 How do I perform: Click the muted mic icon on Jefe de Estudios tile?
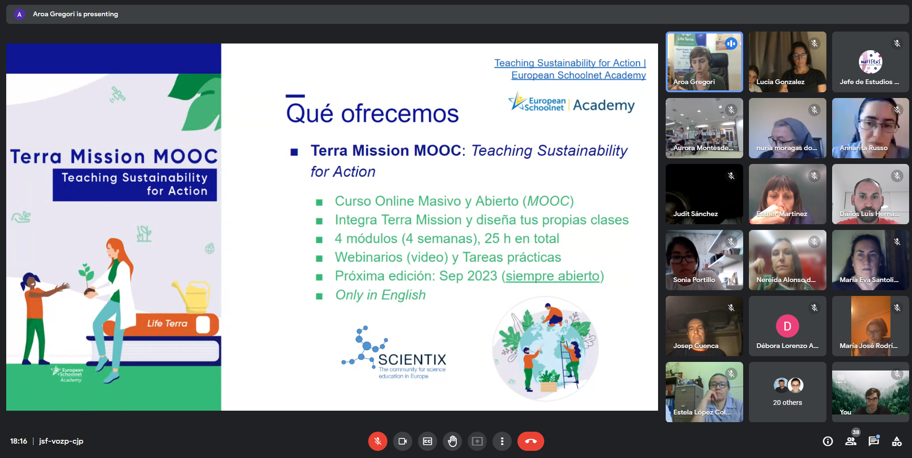tap(897, 44)
